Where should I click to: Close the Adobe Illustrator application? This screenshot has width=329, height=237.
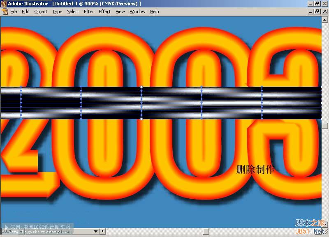324,4
